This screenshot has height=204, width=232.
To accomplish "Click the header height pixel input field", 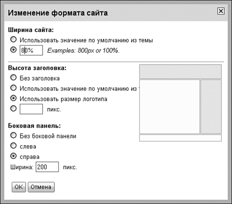I will click(x=31, y=109).
